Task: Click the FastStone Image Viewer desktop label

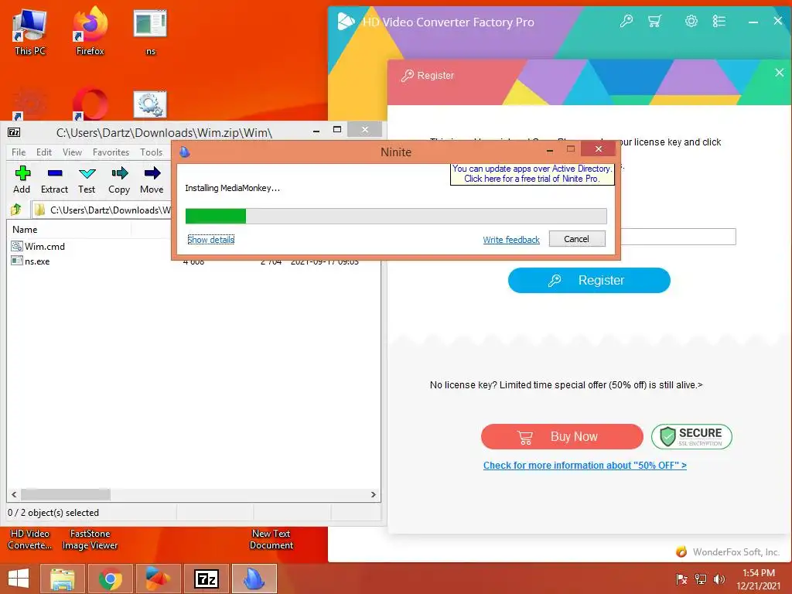Action: [90, 539]
